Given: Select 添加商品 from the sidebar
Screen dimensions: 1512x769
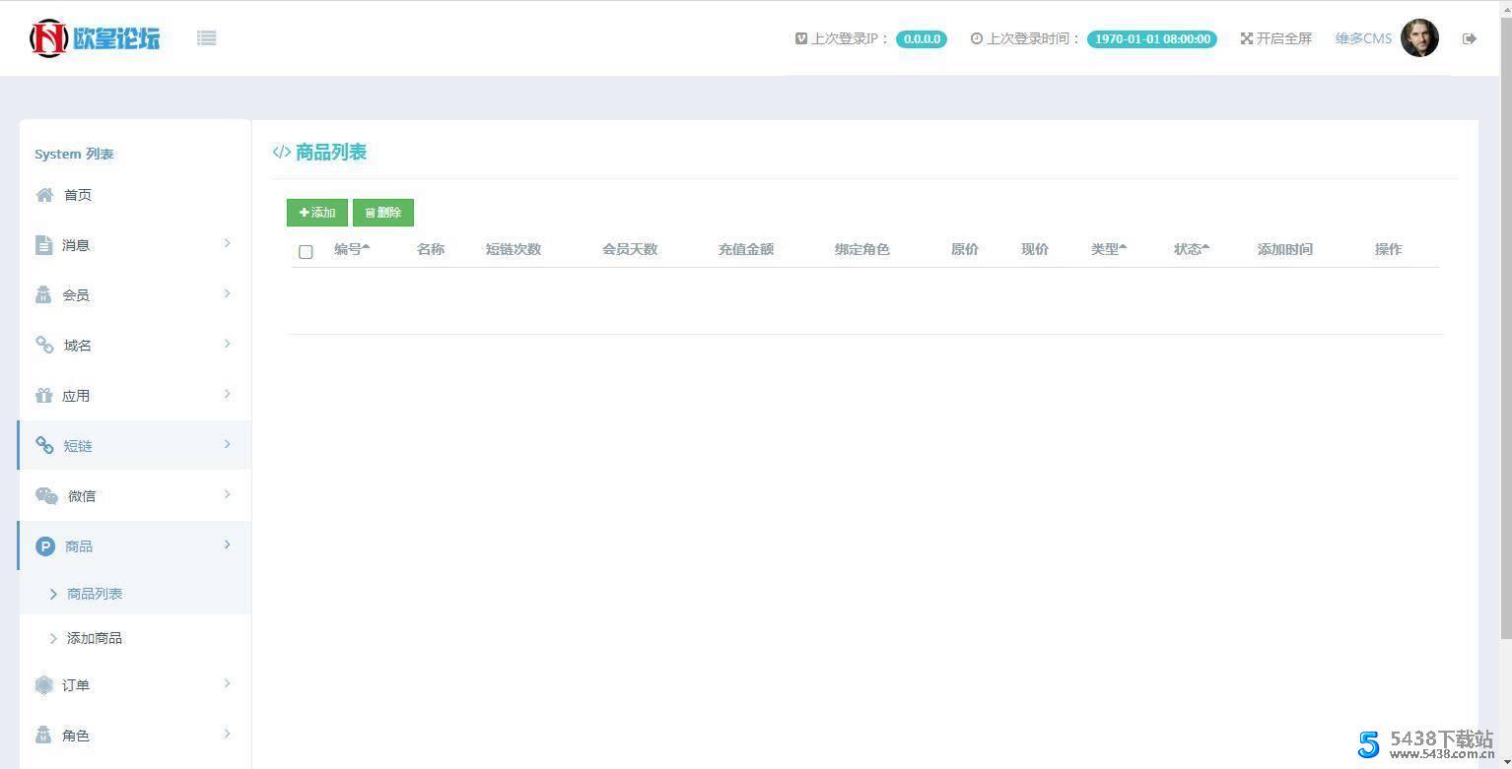Looking at the screenshot, I should point(95,637).
